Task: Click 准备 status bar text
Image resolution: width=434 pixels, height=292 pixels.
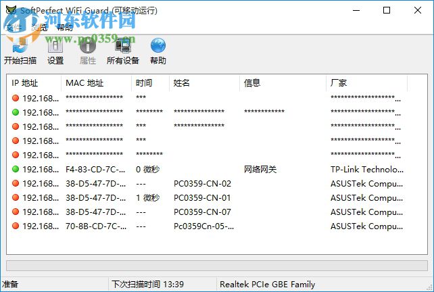Action: coord(10,285)
